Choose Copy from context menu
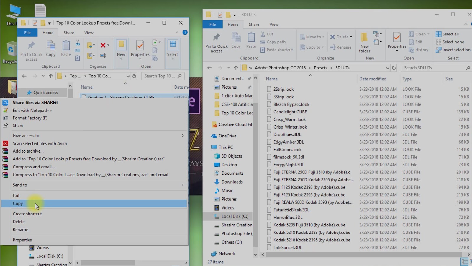The image size is (472, 266). pyautogui.click(x=94, y=203)
